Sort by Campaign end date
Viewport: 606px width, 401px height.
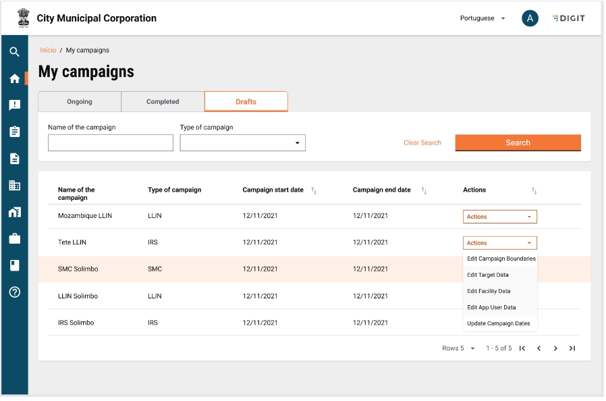(x=424, y=191)
